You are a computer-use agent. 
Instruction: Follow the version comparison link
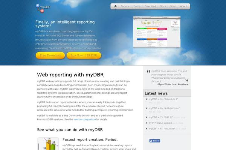[85, 119]
